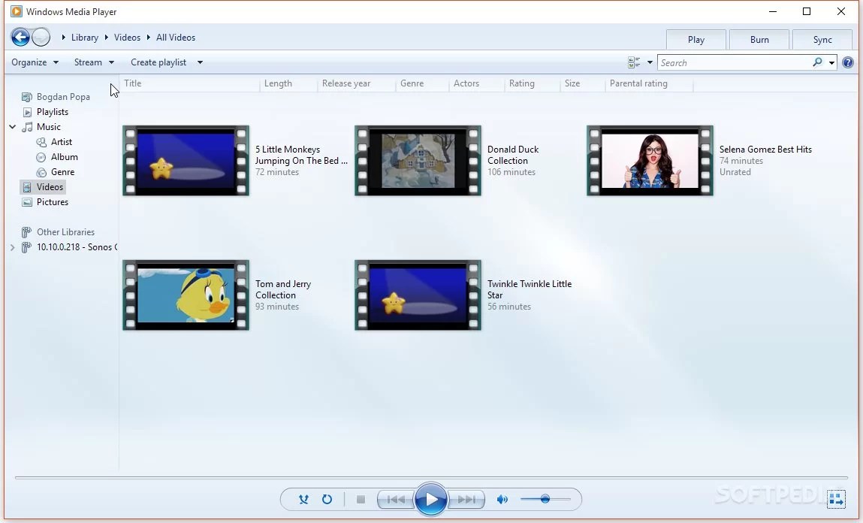The width and height of the screenshot is (863, 523).
Task: Adjust the volume slider
Action: (x=546, y=499)
